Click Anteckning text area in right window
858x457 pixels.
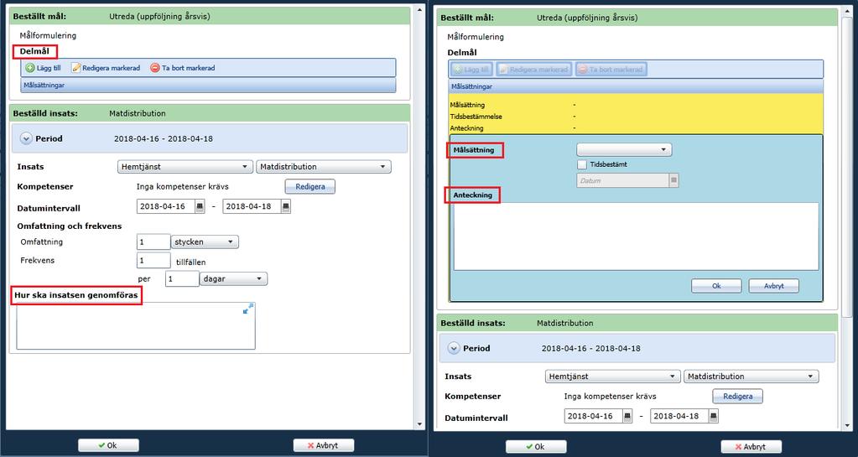tap(636, 236)
